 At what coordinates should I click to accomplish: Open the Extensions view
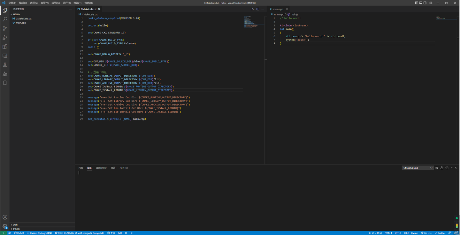tap(5, 47)
